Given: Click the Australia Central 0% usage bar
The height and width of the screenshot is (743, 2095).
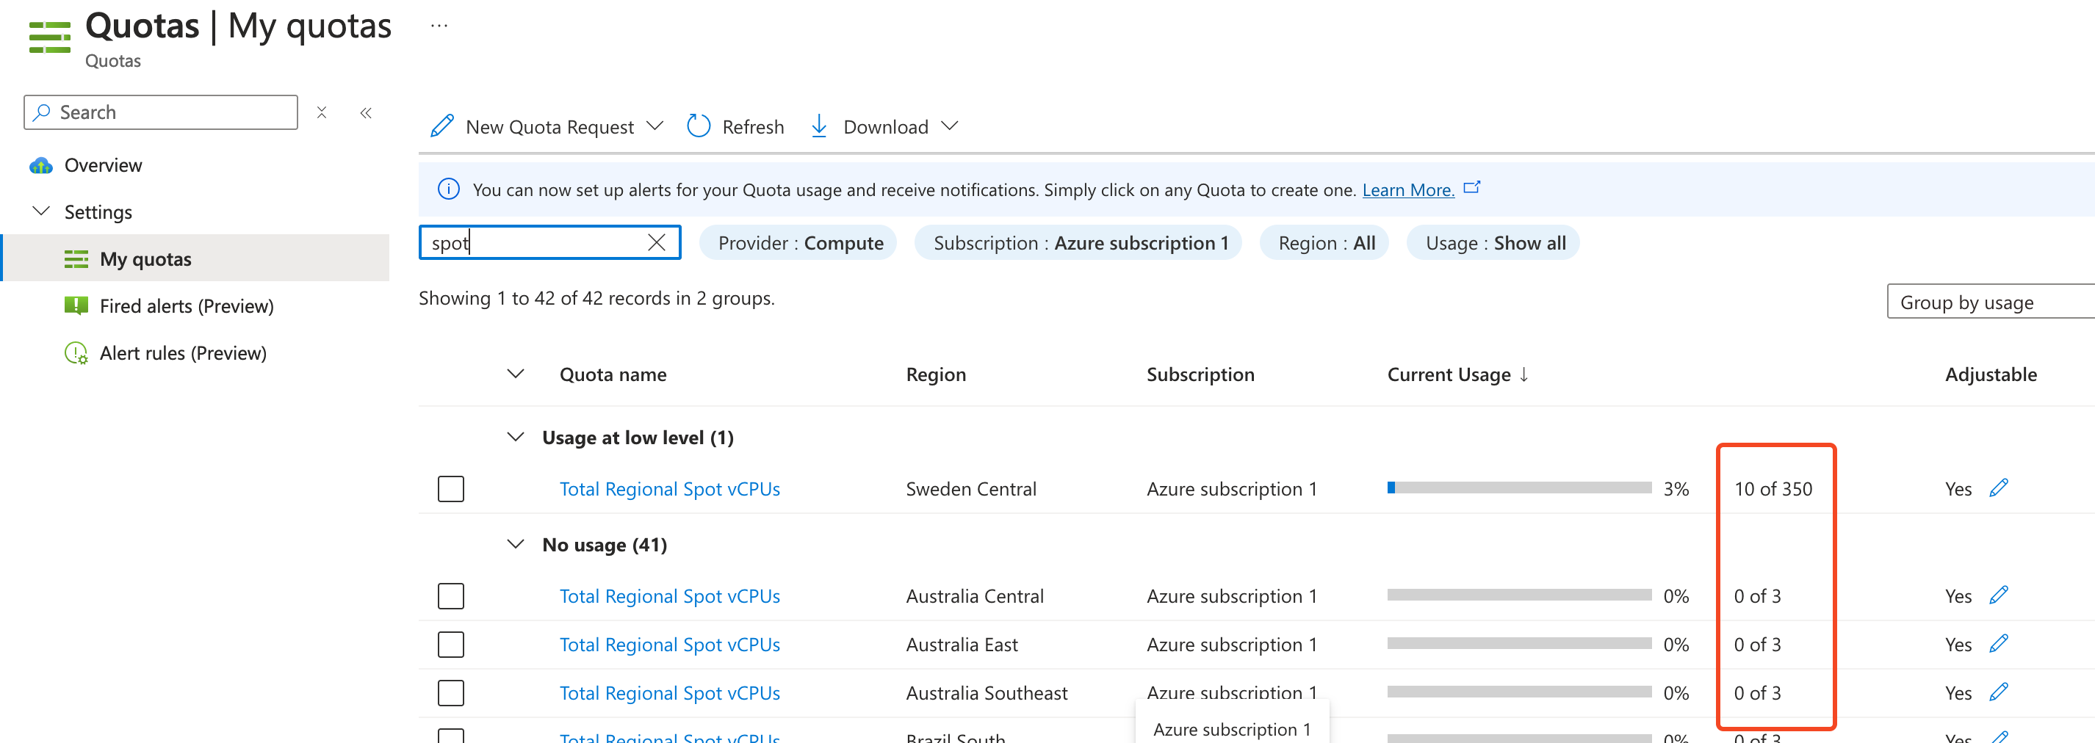Looking at the screenshot, I should pyautogui.click(x=1519, y=595).
